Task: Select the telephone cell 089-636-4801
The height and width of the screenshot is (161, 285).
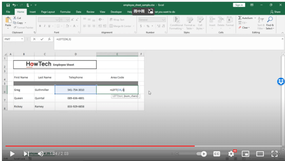Action: (x=75, y=98)
